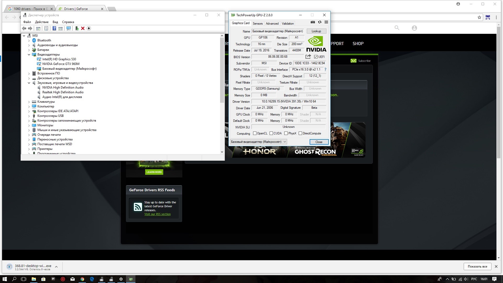
Task: Click the Advanced tab in GPU-Z
Action: (272, 23)
